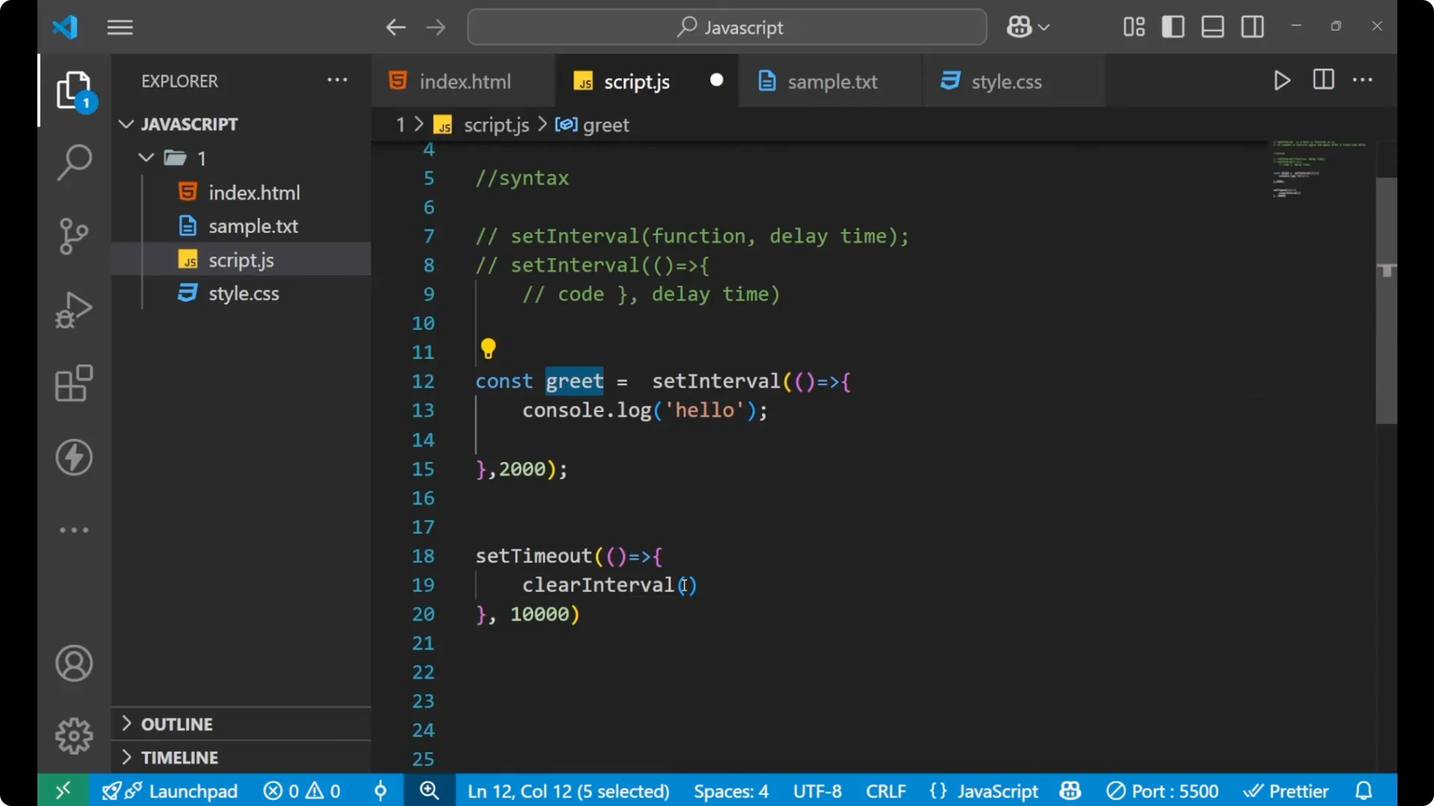
Task: Toggle the secondary sidebar visibility
Action: pos(1252,27)
